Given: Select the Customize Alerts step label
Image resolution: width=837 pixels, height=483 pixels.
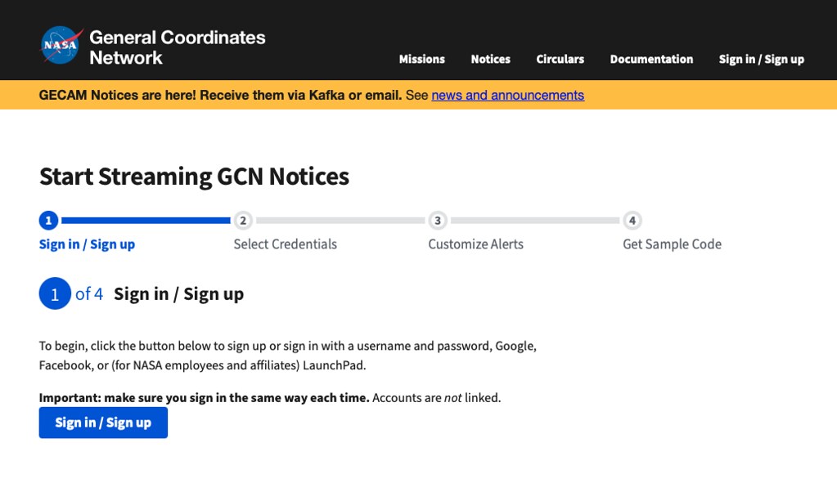Looking at the screenshot, I should coord(475,244).
